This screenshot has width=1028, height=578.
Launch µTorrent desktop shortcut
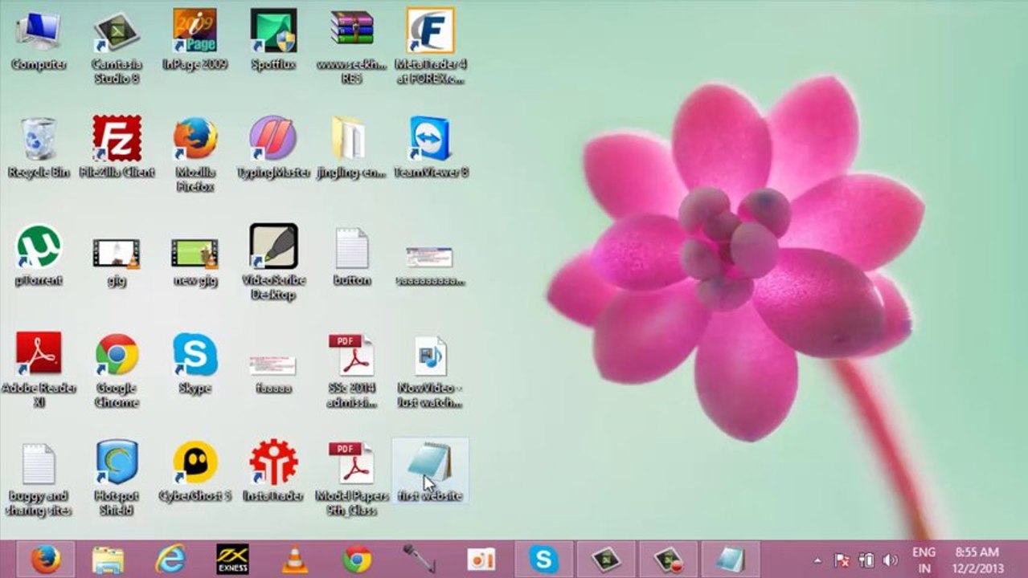(38, 255)
